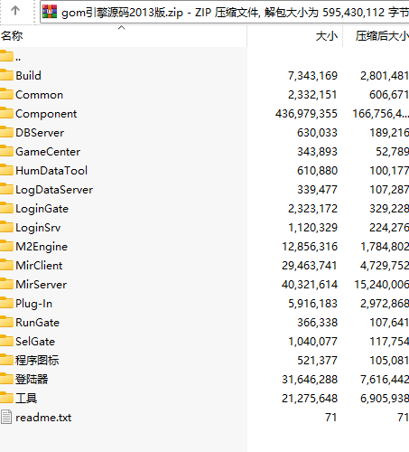The image size is (409, 452).
Task: Select the 登陆器 folder icon
Action: tap(6, 379)
